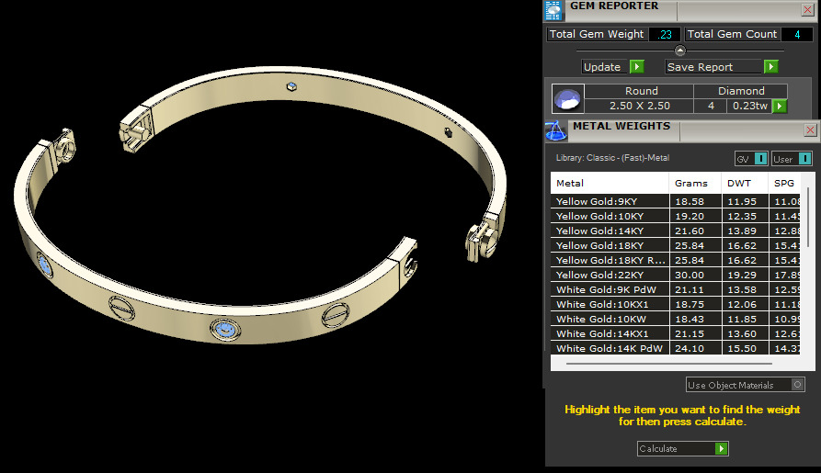Click the Metal Weights scale icon
821x473 pixels.
555,130
